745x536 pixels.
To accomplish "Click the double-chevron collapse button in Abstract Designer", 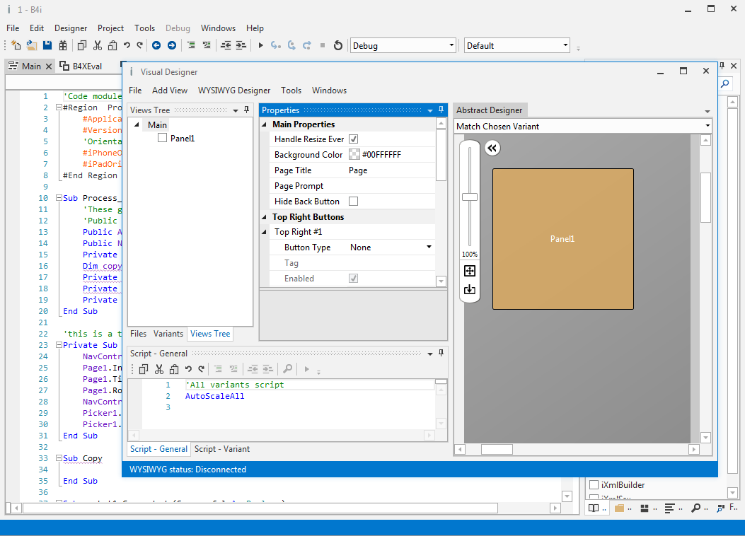I will pyautogui.click(x=492, y=148).
